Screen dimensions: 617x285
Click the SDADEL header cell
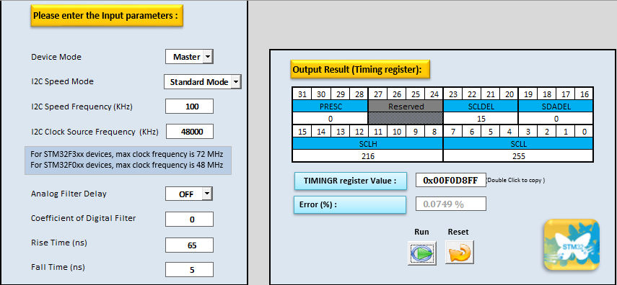(556, 107)
